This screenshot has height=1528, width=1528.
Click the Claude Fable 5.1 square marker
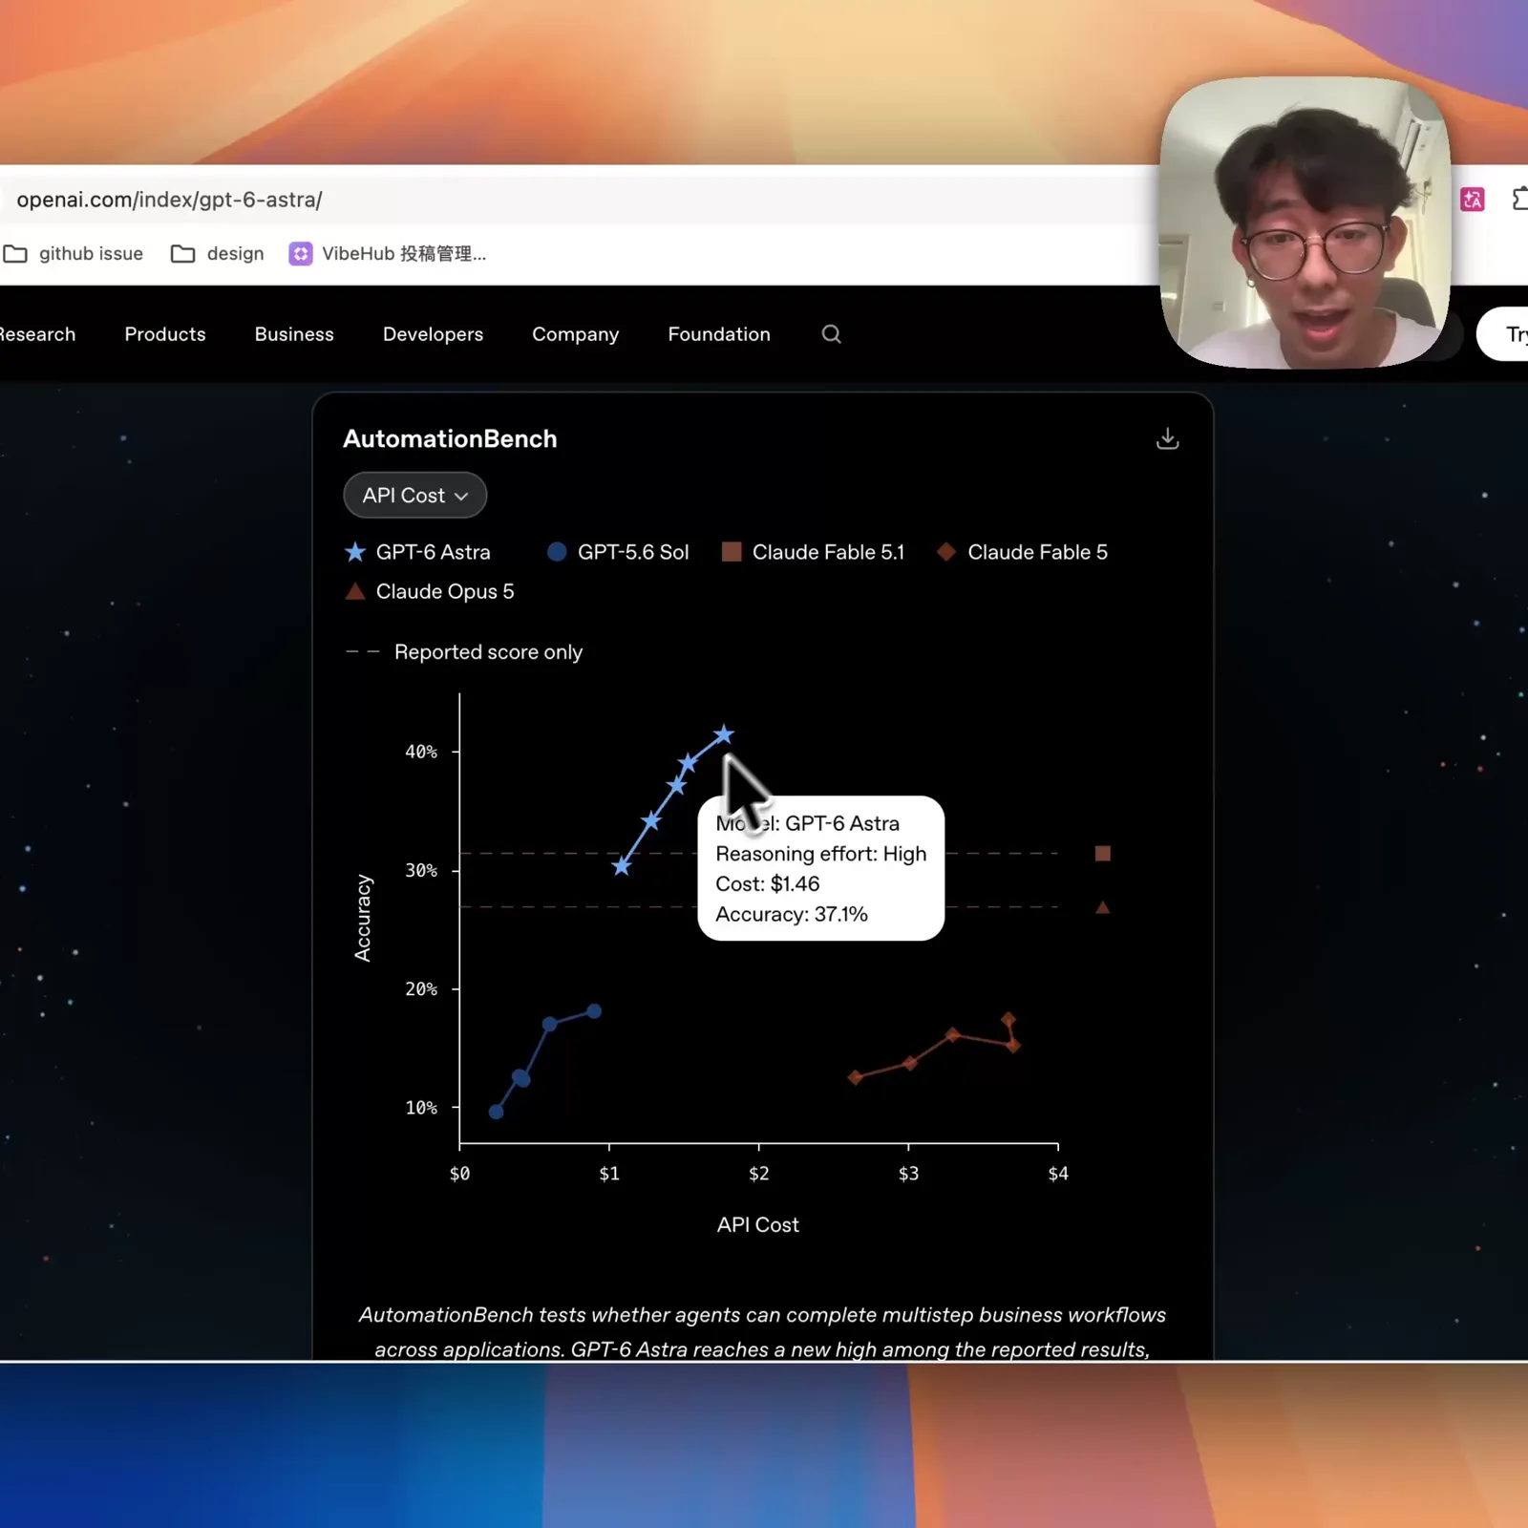(x=1102, y=853)
